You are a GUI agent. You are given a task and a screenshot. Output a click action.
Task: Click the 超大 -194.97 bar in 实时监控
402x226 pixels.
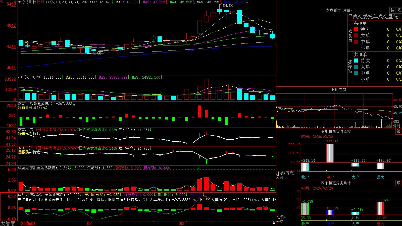coord(380,166)
